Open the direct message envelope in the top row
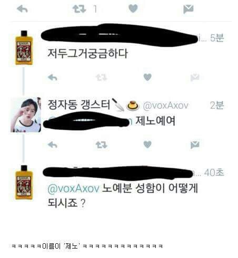Screen dimensions: 238x258 [189, 9]
